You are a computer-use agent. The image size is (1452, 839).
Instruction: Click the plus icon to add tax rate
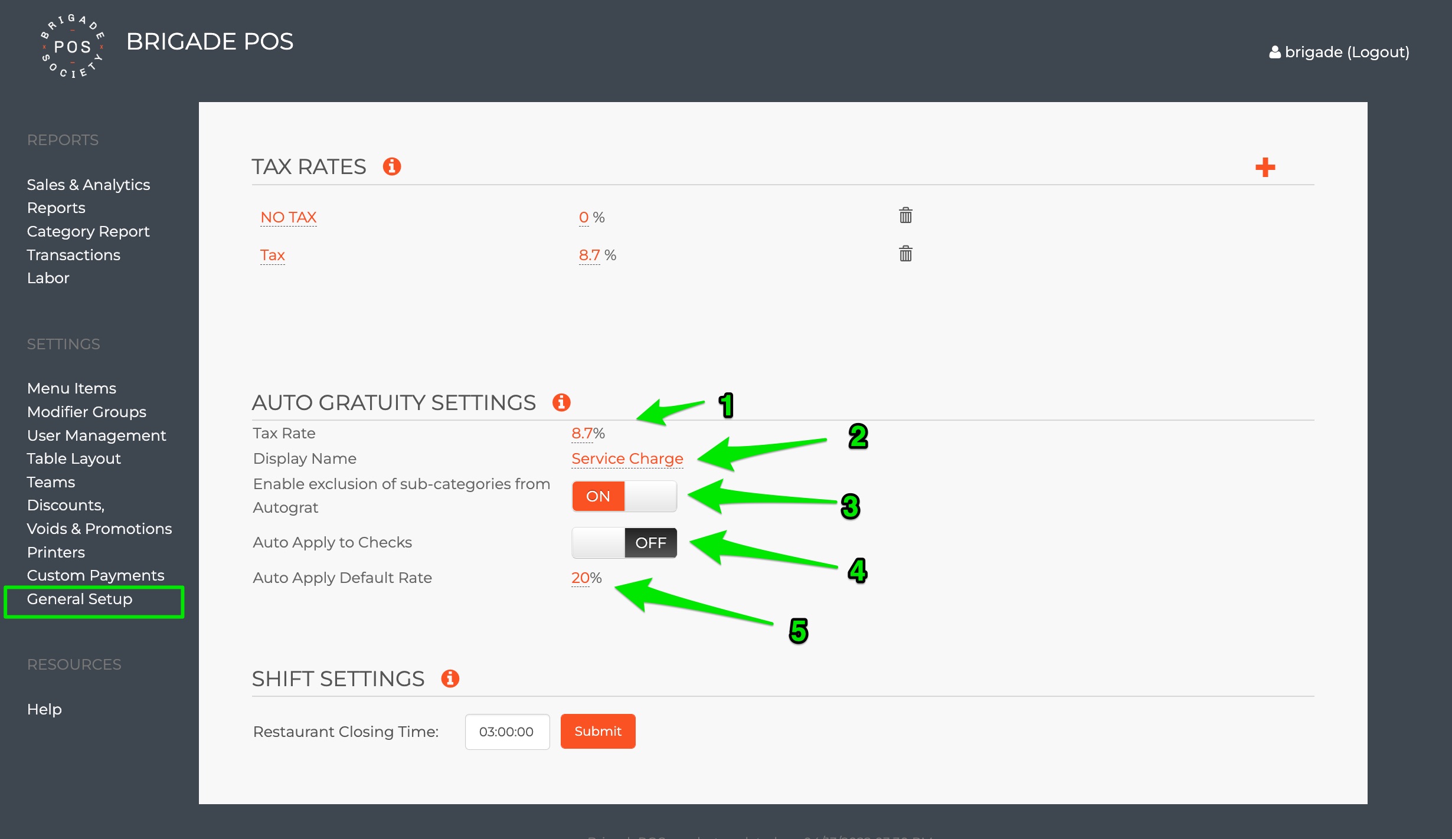(x=1265, y=168)
